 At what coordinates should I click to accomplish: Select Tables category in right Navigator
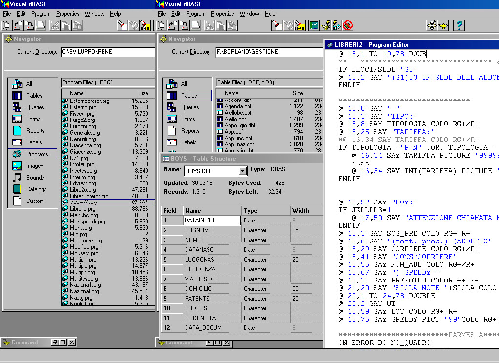coord(187,96)
